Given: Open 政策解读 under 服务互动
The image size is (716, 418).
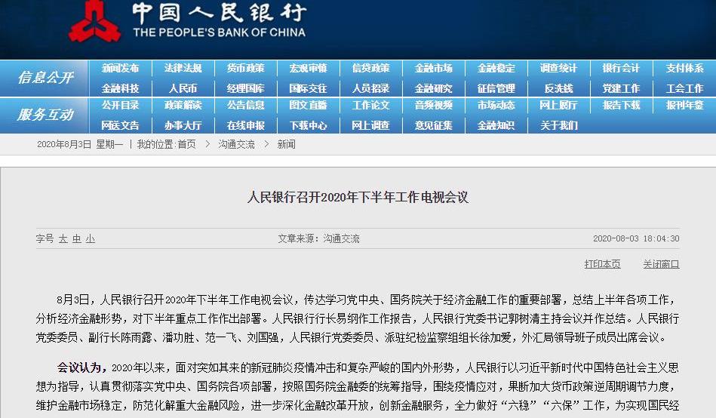Looking at the screenshot, I should click(183, 106).
